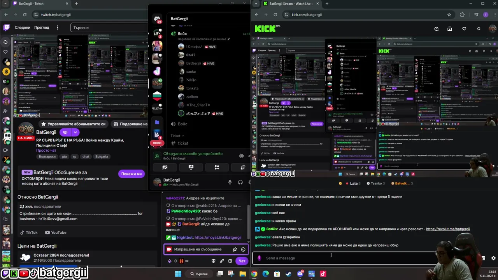498x280 pixels.
Task: Open Nightbot moyat.link/batgergii link
Action: [218, 238]
